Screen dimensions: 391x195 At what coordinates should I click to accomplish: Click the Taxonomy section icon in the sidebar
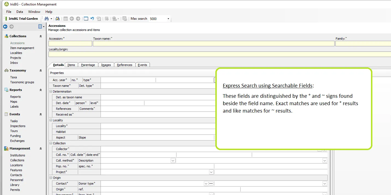6,70
